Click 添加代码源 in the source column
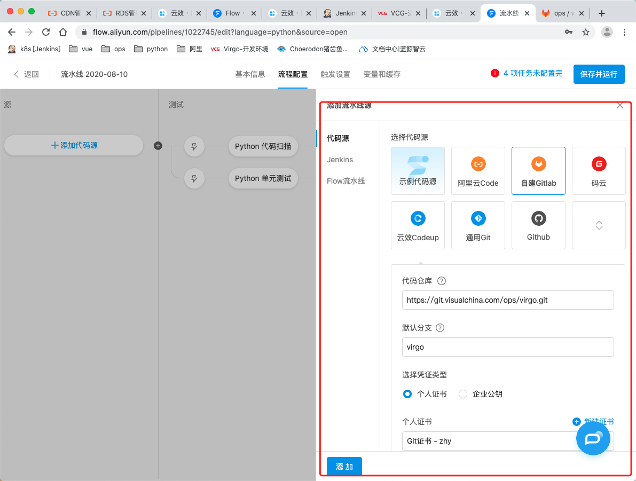636x481 pixels. click(74, 145)
